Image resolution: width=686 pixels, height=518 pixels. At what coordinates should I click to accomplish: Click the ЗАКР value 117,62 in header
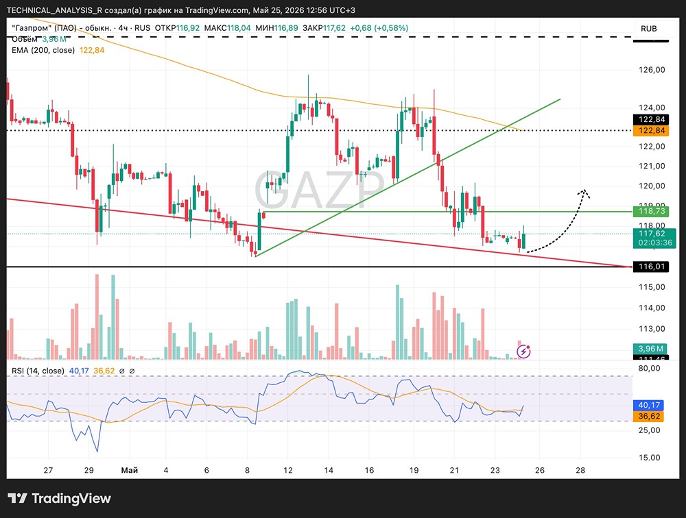pos(334,28)
